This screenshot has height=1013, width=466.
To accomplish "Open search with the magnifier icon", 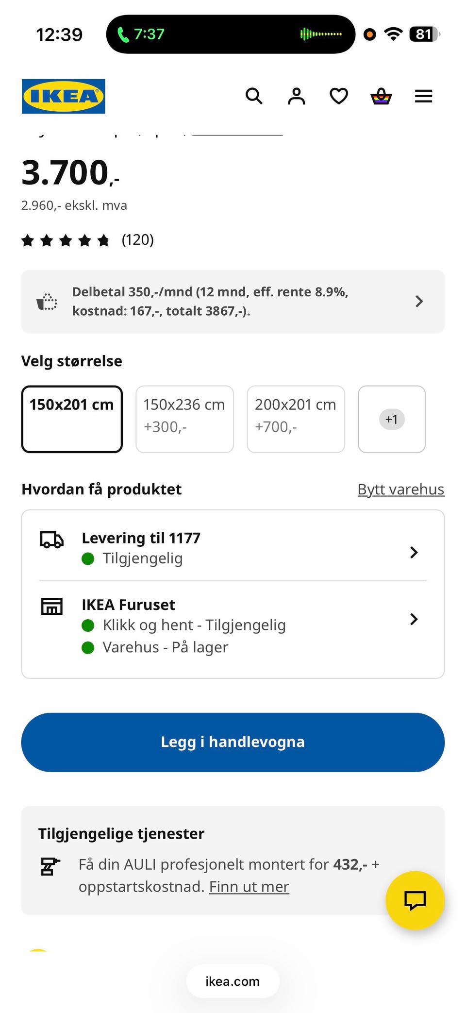I will [254, 96].
